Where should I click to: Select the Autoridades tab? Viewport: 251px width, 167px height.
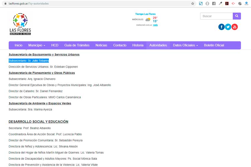coord(158,45)
